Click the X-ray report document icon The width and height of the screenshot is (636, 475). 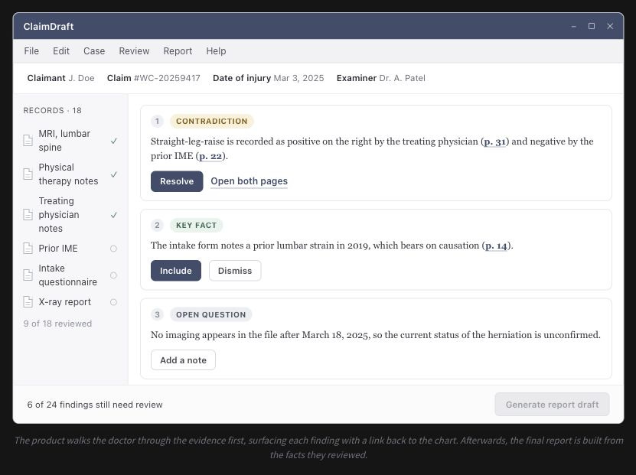28,302
